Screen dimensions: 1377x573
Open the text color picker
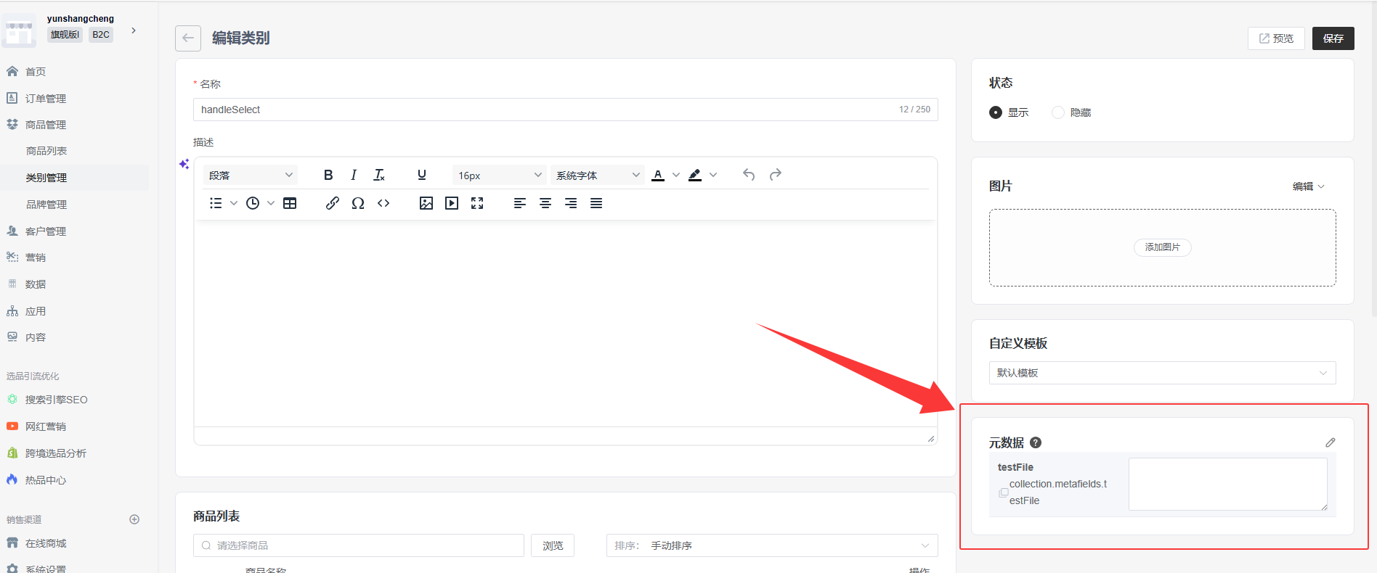click(658, 175)
